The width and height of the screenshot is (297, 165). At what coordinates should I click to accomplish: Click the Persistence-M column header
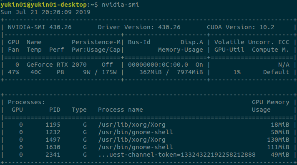[x=96, y=42]
